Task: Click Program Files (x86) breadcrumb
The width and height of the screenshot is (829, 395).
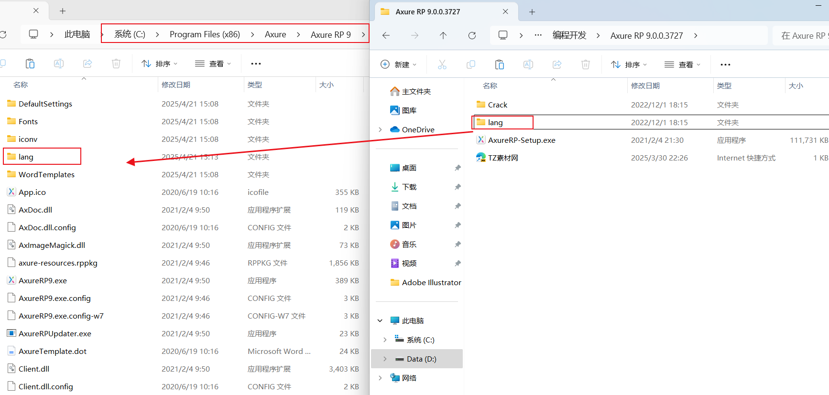Action: (x=205, y=34)
